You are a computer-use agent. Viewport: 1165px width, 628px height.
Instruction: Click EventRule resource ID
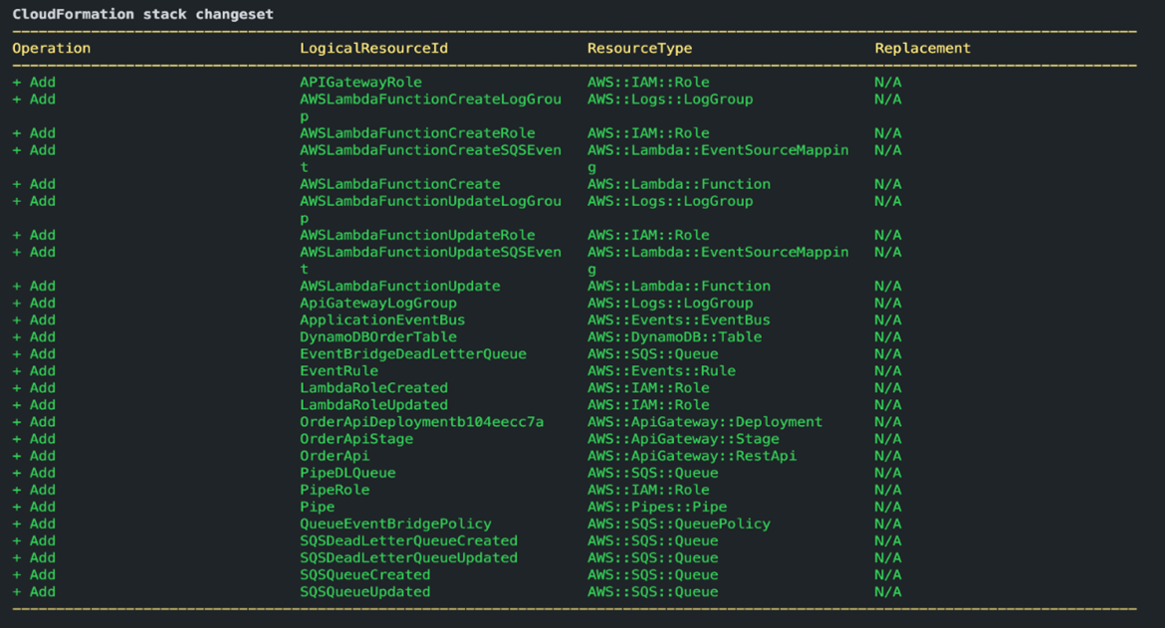(339, 371)
